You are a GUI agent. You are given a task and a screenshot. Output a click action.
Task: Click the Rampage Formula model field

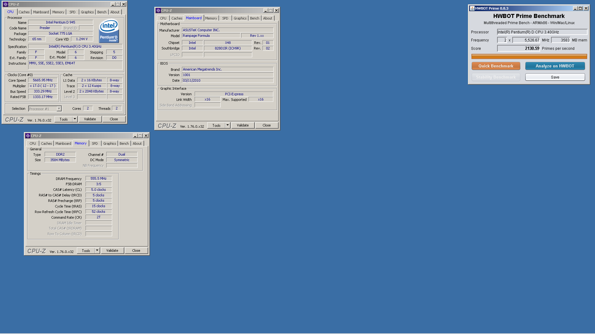tap(211, 36)
